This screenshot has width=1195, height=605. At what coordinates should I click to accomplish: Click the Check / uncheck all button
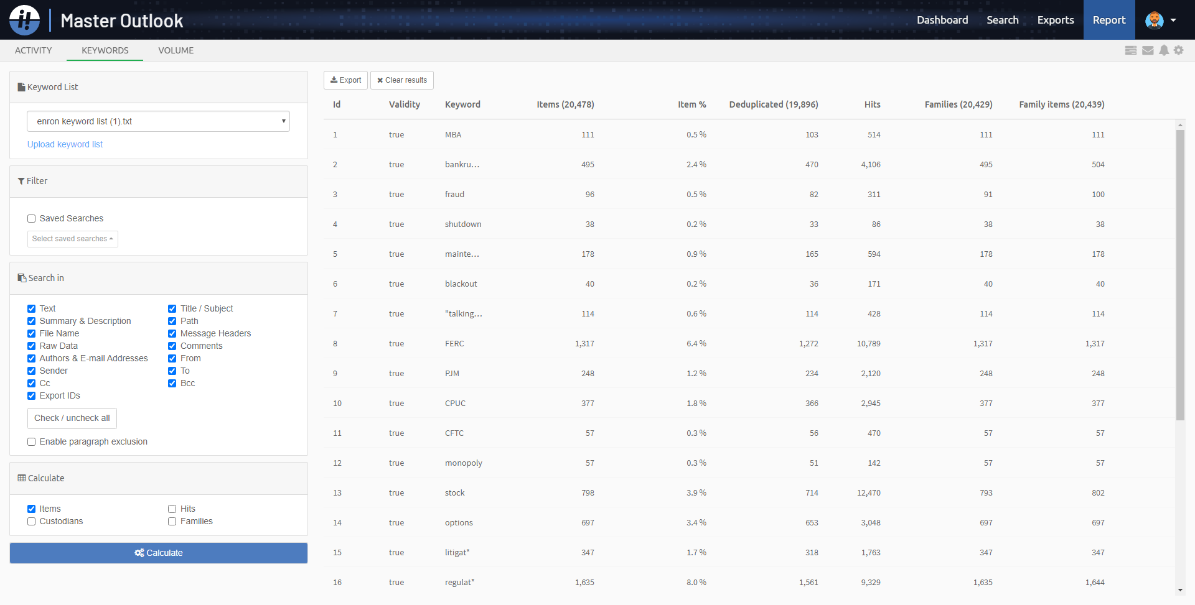point(72,418)
